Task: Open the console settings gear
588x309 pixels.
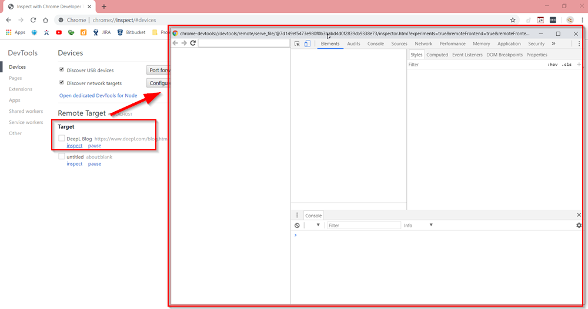Action: (579, 225)
